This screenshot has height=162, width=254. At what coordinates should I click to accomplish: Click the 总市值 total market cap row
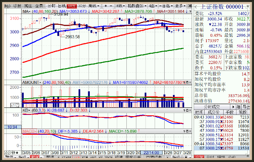[x=222, y=95]
